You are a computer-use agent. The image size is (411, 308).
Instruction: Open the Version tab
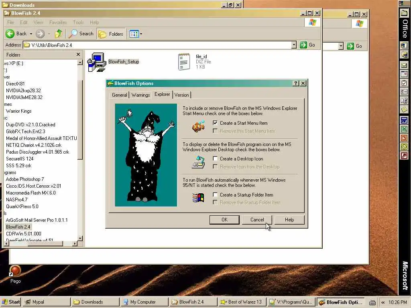(x=182, y=95)
